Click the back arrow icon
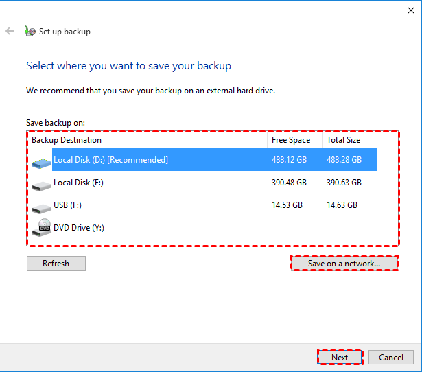Screen dimensions: 422x372 point(10,32)
